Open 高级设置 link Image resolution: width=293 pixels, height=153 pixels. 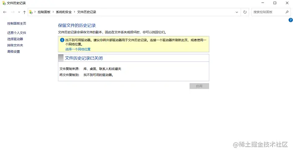[x=13, y=51]
